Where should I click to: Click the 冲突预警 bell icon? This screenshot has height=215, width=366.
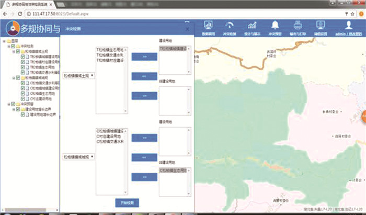coord(275,26)
